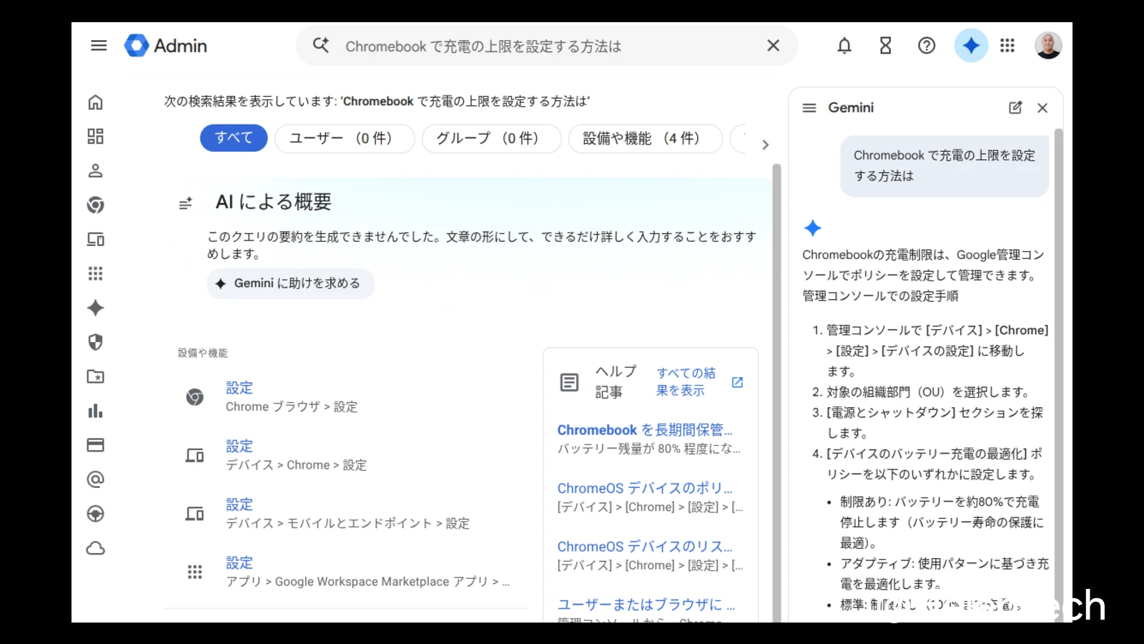Open the Billing card icon in the sidebar
Screen dimensions: 1144x644
[95, 445]
